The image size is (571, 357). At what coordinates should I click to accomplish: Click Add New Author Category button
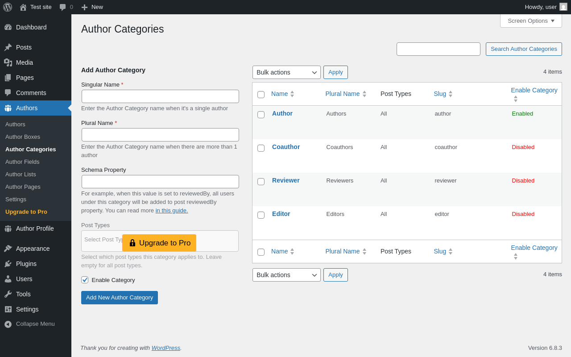[120, 298]
